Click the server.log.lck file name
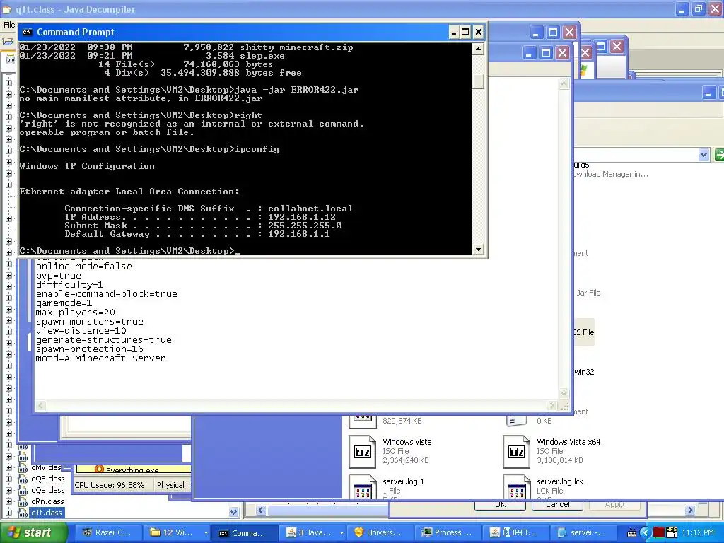Viewport: 724px width, 543px height. point(560,481)
